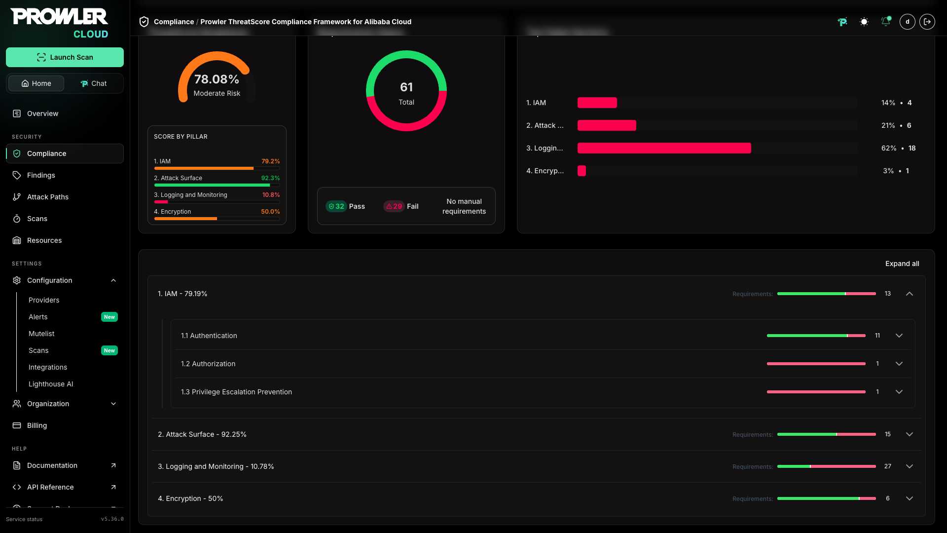Screen dimensions: 947x533
Task: Open Findings page
Action: (x=65, y=175)
